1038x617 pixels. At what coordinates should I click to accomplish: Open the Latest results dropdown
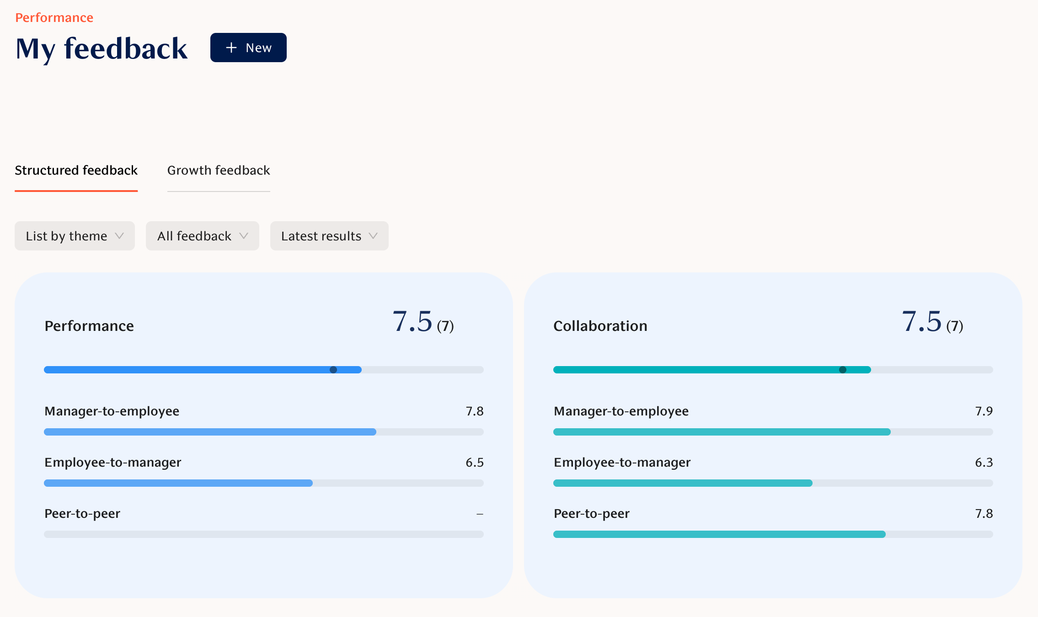(x=329, y=236)
